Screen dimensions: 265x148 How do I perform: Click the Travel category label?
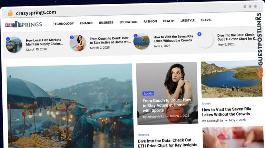point(206,103)
